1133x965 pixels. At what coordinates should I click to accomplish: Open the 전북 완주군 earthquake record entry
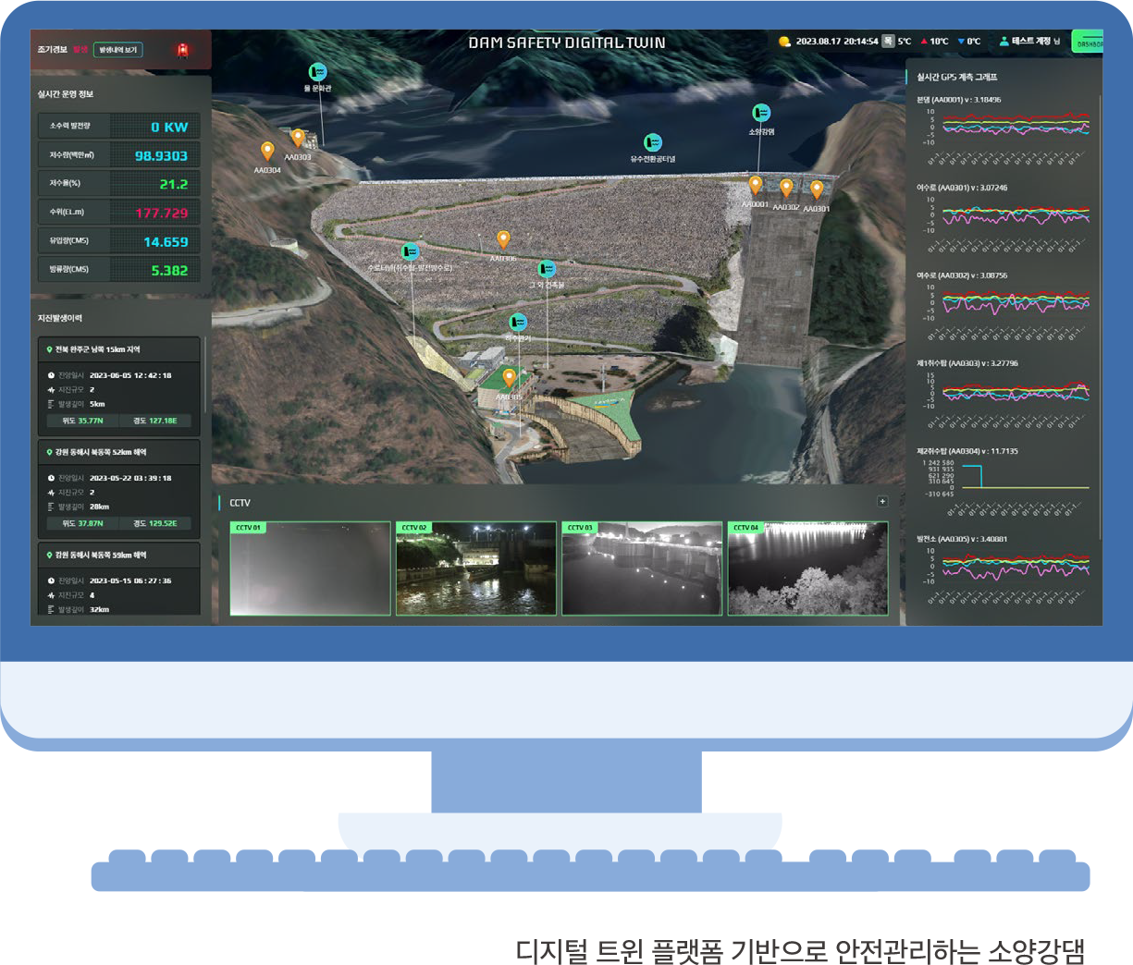[118, 349]
